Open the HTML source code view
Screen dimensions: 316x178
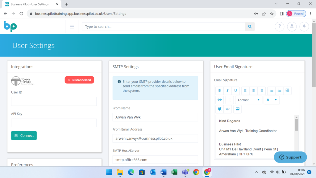(227, 109)
